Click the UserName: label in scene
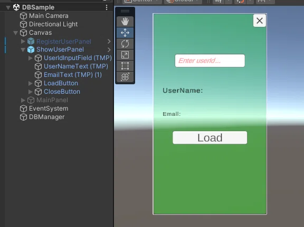The image size is (304, 227). click(183, 91)
